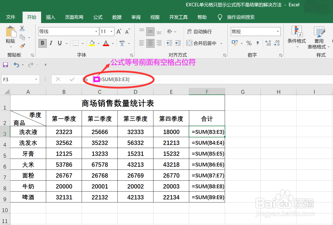
Task: Switch to the 公式 tab
Action: point(98,17)
